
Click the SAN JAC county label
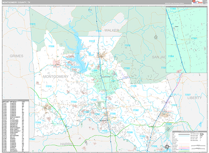tap(159, 57)
